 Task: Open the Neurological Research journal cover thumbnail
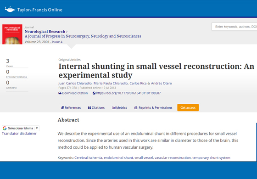pyautogui.click(x=12, y=34)
